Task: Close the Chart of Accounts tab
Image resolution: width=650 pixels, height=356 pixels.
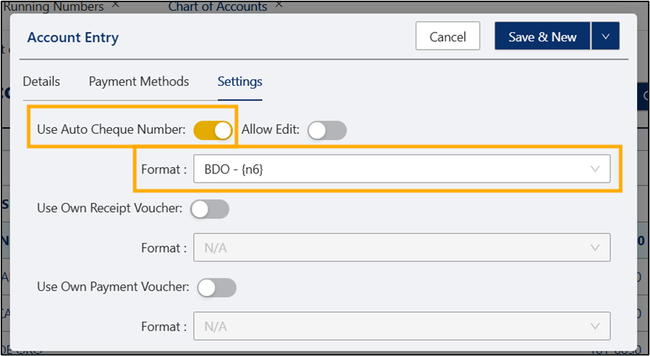Action: click(279, 4)
